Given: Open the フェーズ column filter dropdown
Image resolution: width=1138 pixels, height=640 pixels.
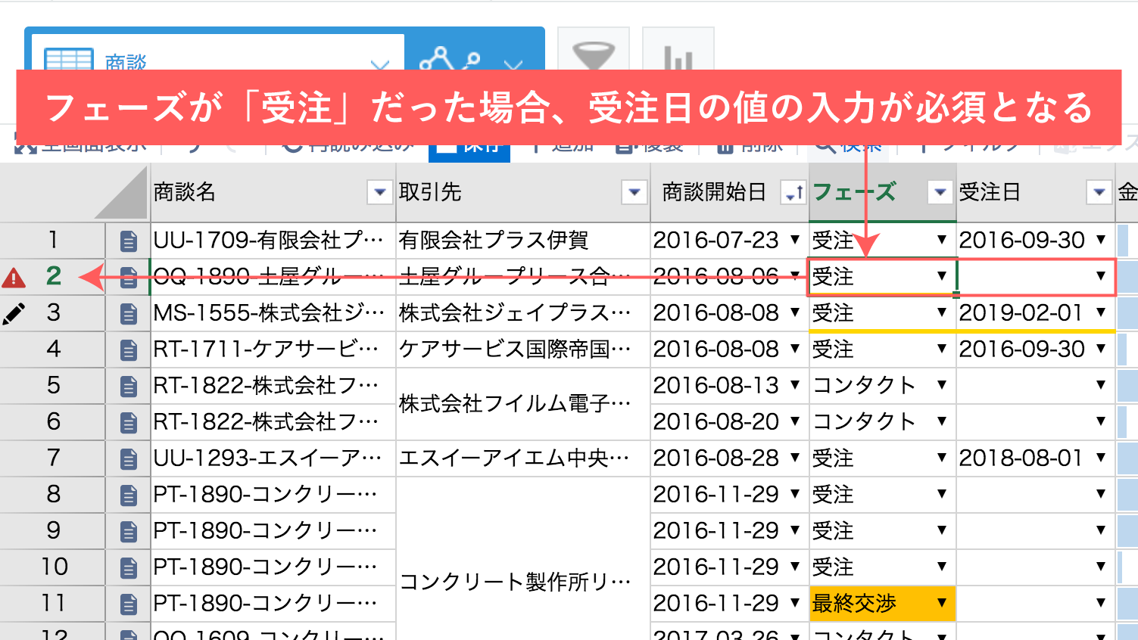Looking at the screenshot, I should (940, 193).
